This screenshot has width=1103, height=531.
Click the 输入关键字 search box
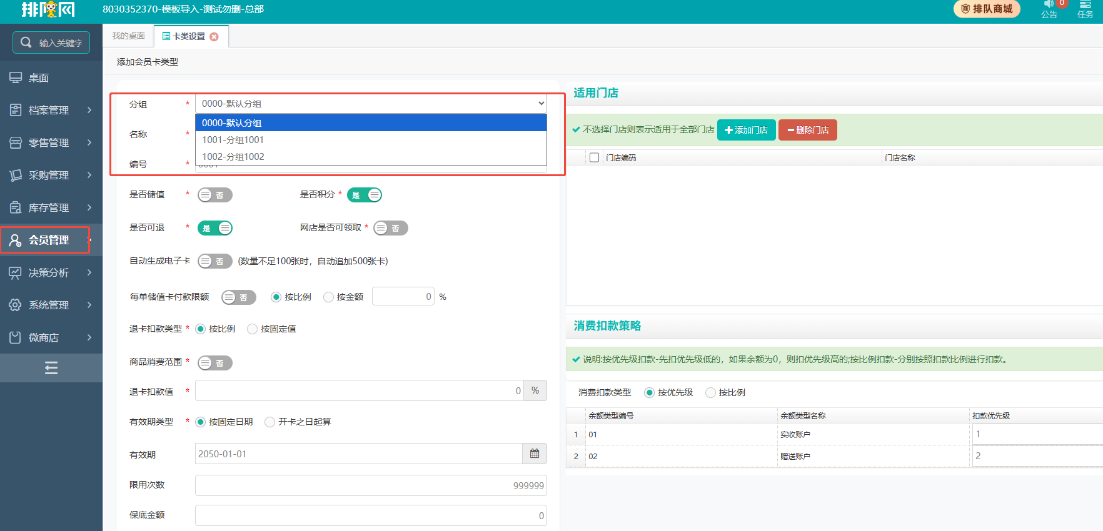click(51, 42)
